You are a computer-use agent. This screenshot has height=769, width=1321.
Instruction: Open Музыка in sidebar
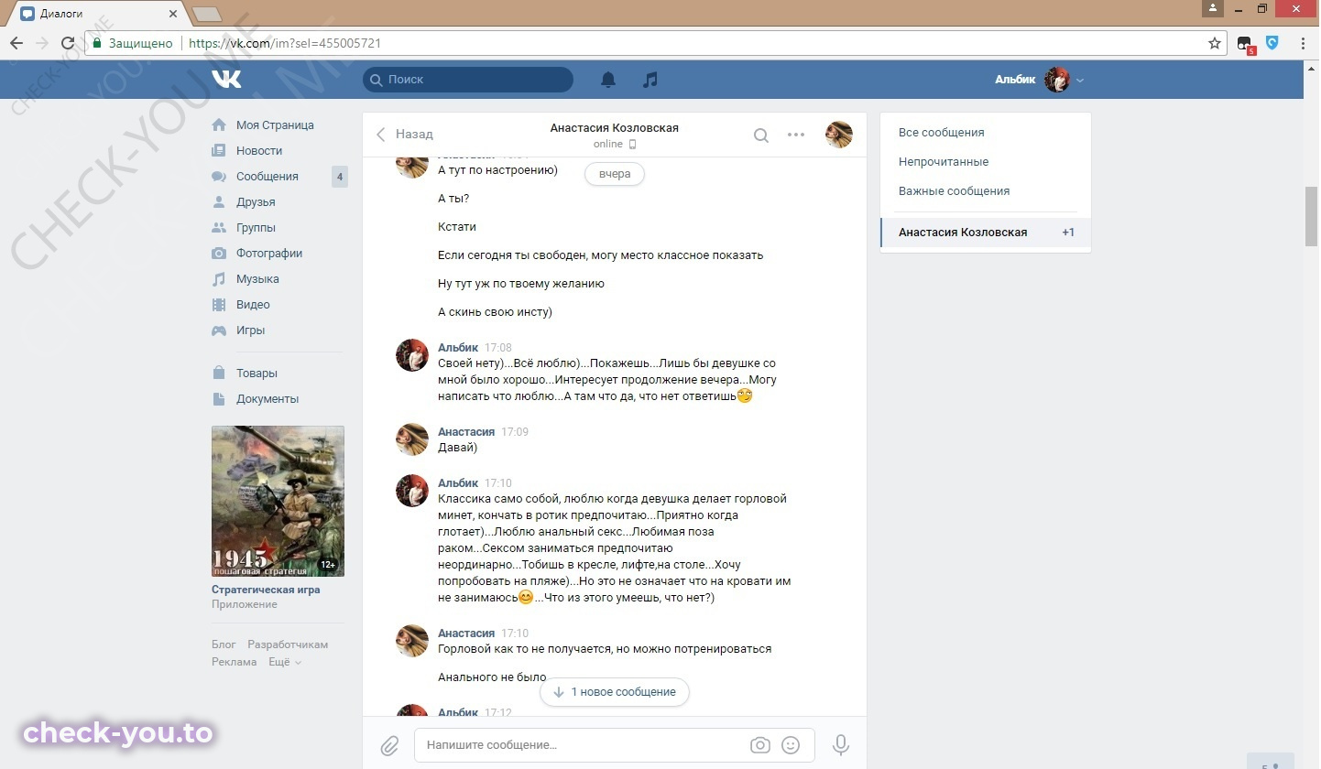[x=257, y=279]
